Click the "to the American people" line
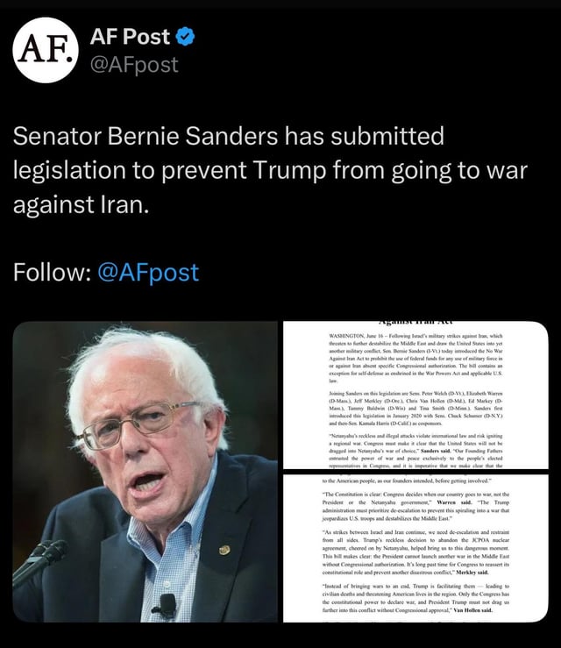This screenshot has width=561, height=648. [x=407, y=481]
